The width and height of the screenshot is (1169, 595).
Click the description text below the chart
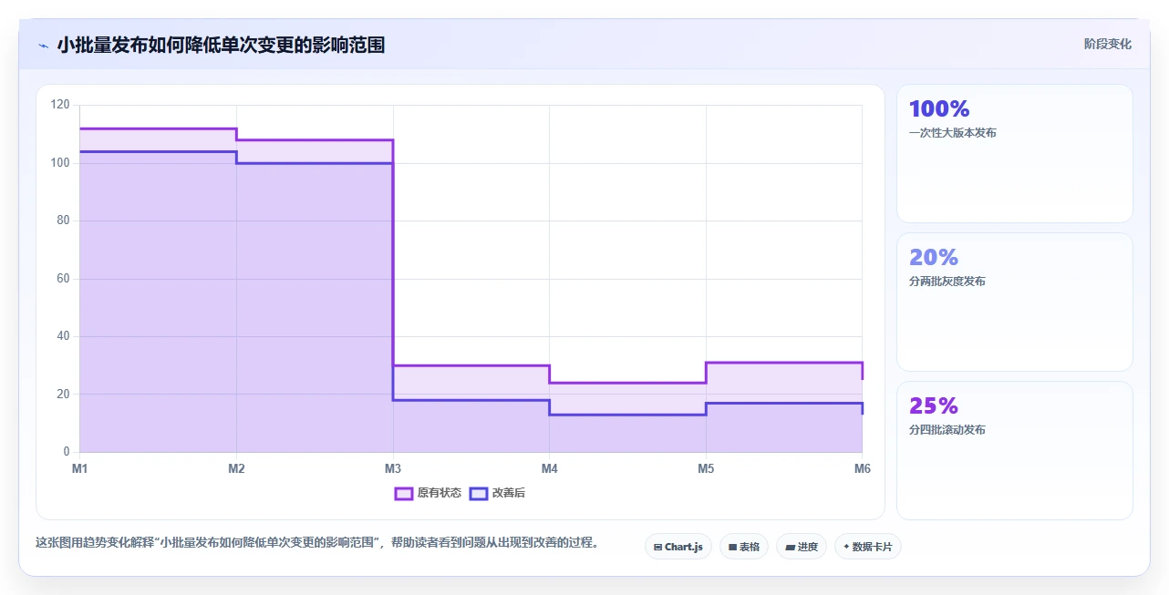coord(317,543)
